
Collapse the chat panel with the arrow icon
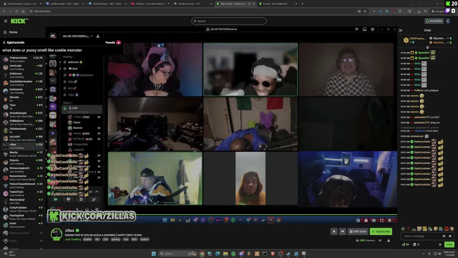pyautogui.click(x=401, y=30)
